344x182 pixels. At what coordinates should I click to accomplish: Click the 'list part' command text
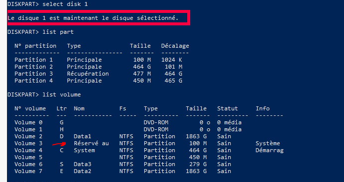point(58,32)
